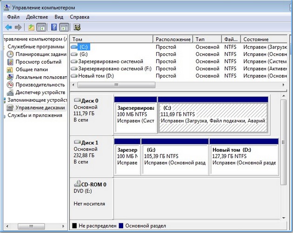Open Диспетчер устройств in the sidebar
Image resolution: width=293 pixels, height=233 pixels.
(40, 92)
